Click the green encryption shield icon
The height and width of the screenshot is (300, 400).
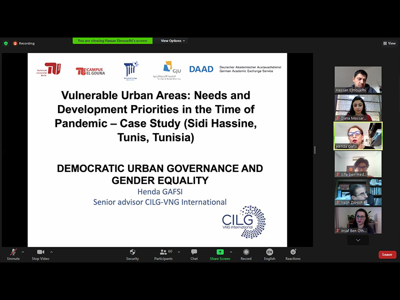click(x=6, y=43)
